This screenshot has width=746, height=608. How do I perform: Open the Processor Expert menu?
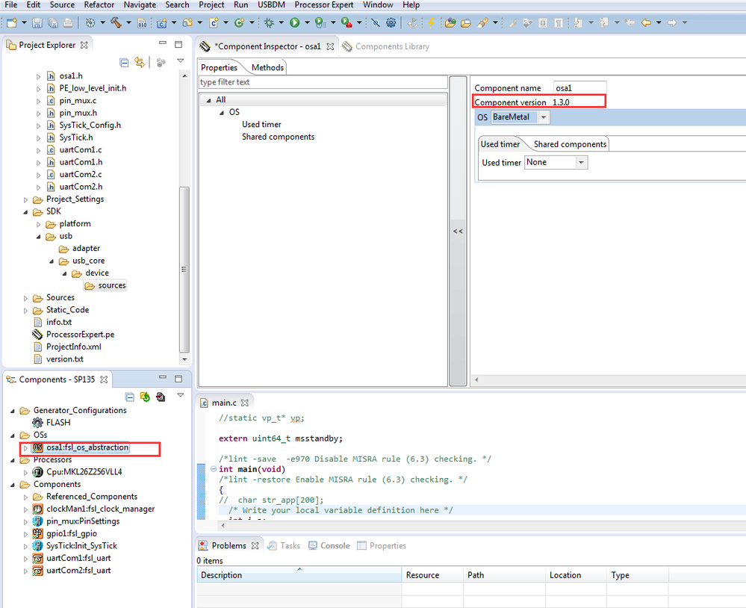click(323, 4)
